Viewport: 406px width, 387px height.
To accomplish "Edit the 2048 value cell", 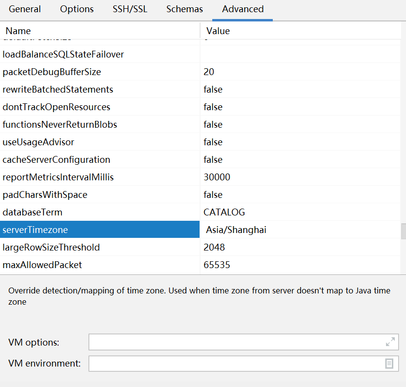I will pos(301,247).
